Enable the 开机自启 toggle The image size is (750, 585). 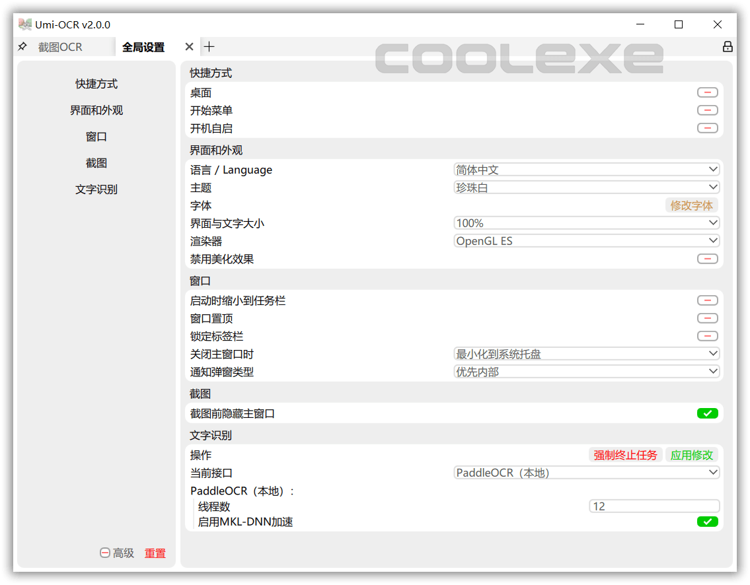707,127
